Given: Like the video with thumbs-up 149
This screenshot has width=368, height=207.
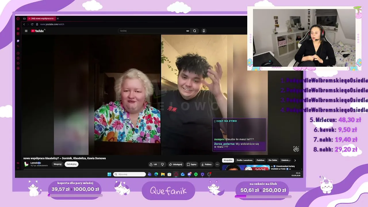Looking at the screenshot, I should pyautogui.click(x=153, y=164).
